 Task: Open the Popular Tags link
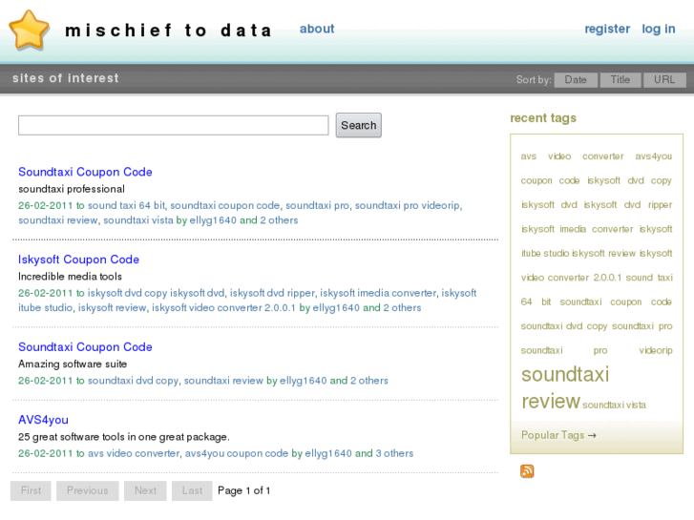(558, 435)
